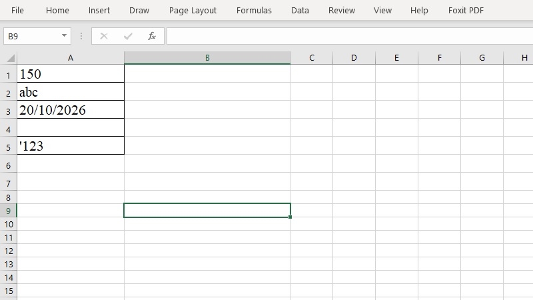The image size is (533, 300).
Task: Select cell A3 containing 20/10/2026
Action: click(x=71, y=109)
